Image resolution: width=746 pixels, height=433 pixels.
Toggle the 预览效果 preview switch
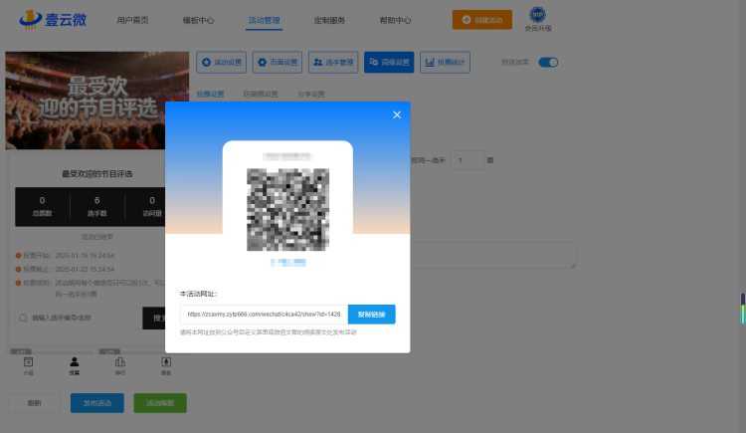(548, 63)
